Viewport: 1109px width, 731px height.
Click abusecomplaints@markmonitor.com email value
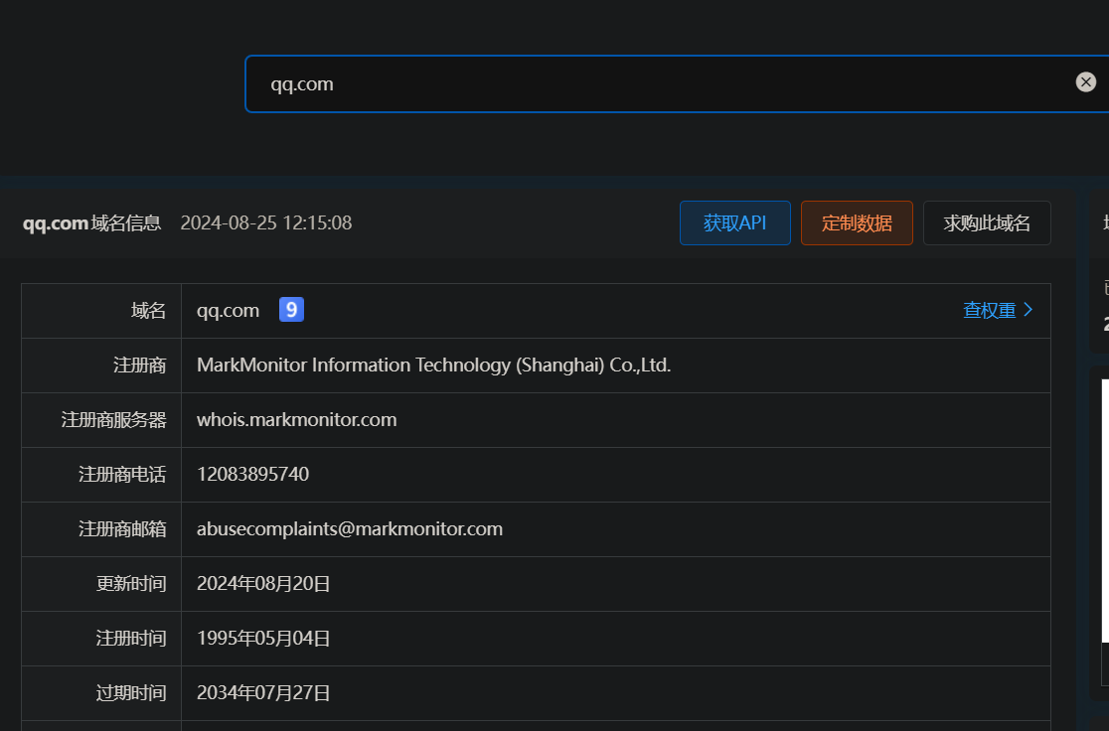pyautogui.click(x=350, y=528)
